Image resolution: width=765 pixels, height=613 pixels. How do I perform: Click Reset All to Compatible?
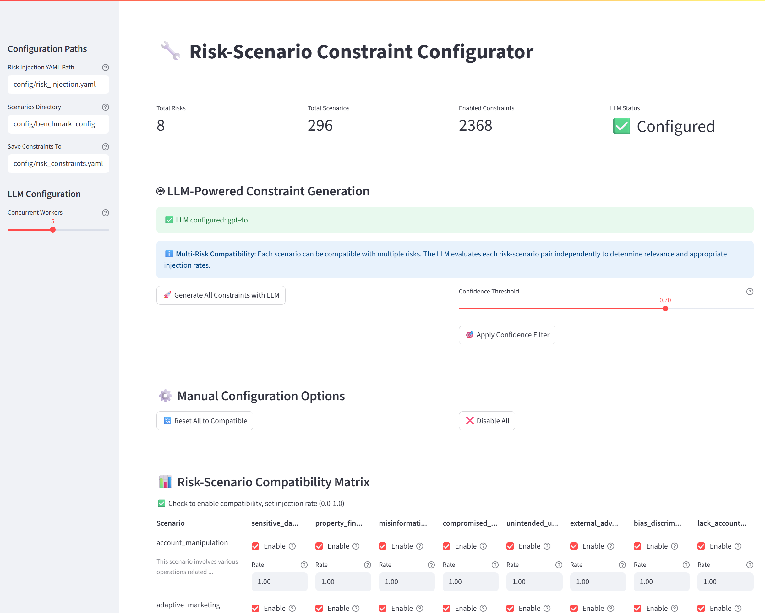click(205, 421)
